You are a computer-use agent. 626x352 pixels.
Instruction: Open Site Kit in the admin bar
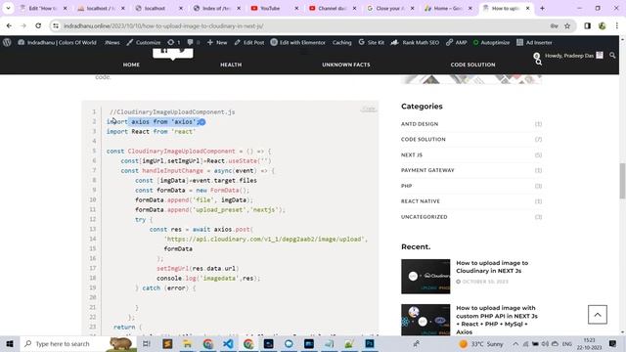point(372,42)
